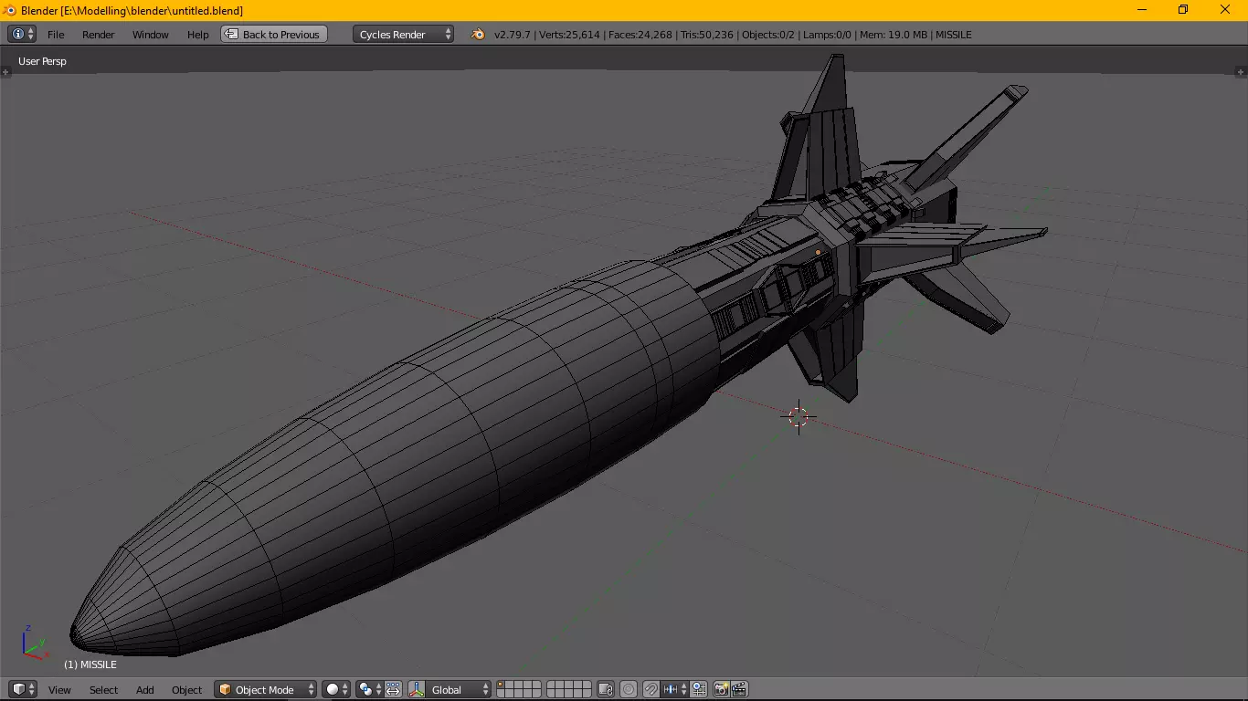Minimize the Blender window
The image size is (1248, 701).
pyautogui.click(x=1143, y=10)
